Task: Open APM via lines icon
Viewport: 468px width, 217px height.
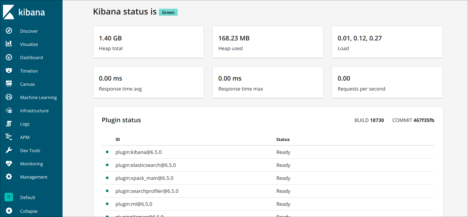Action: tap(9, 137)
